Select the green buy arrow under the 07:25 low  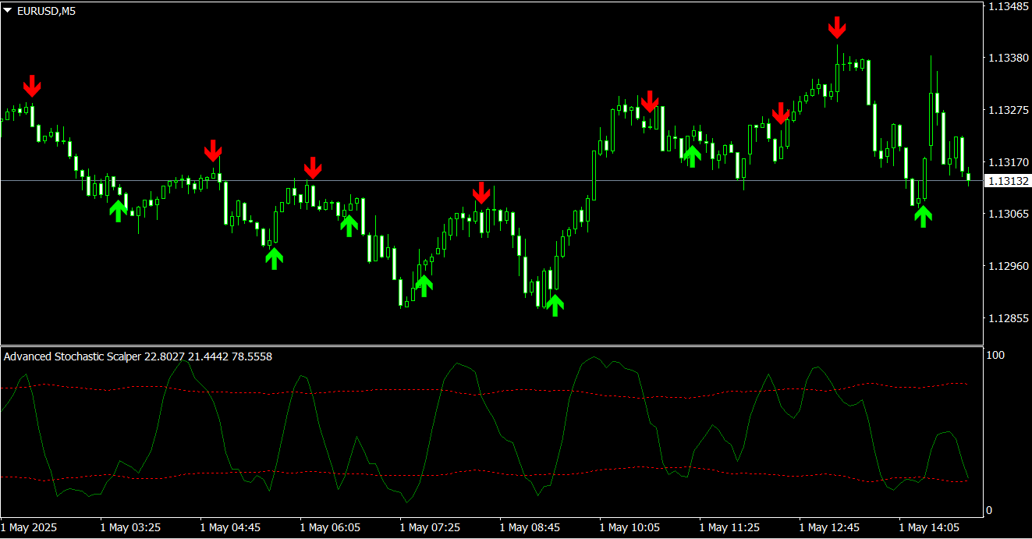click(x=424, y=285)
